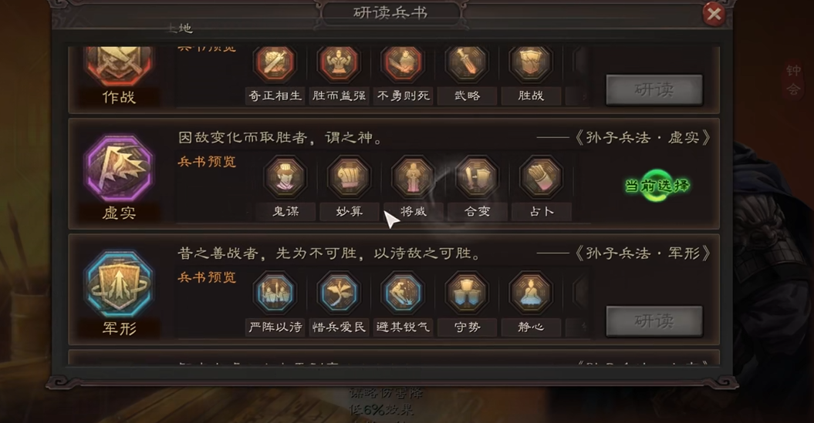
Task: Open the 不勇则死 skill icon
Action: [402, 63]
